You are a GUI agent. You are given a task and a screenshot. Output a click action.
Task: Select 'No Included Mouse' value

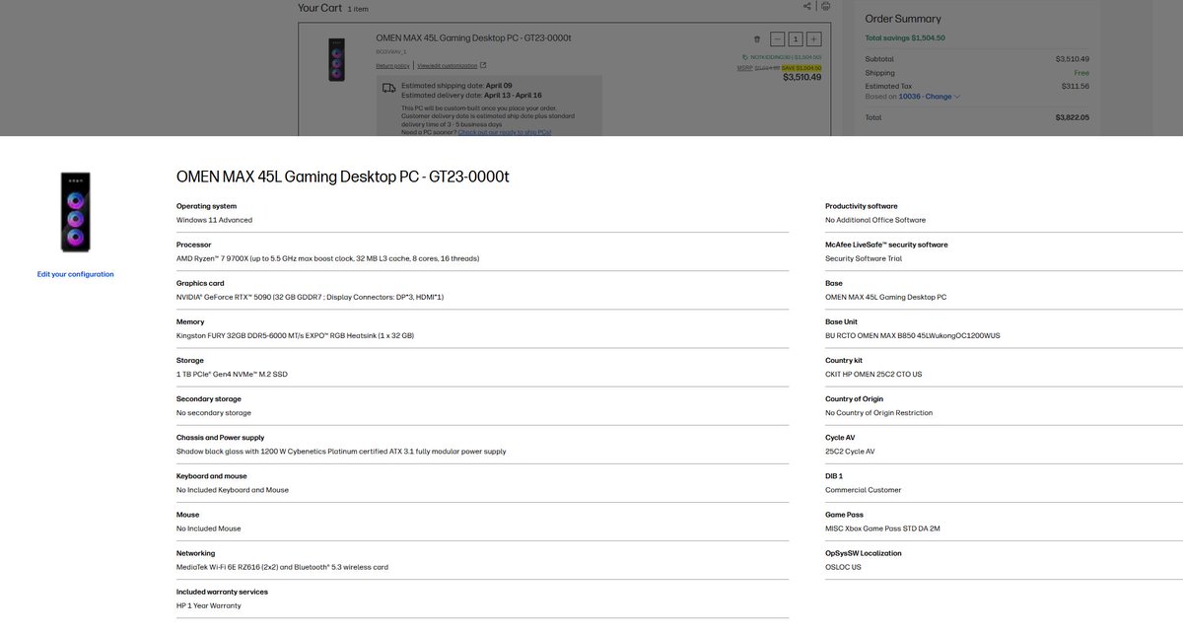[x=209, y=528]
